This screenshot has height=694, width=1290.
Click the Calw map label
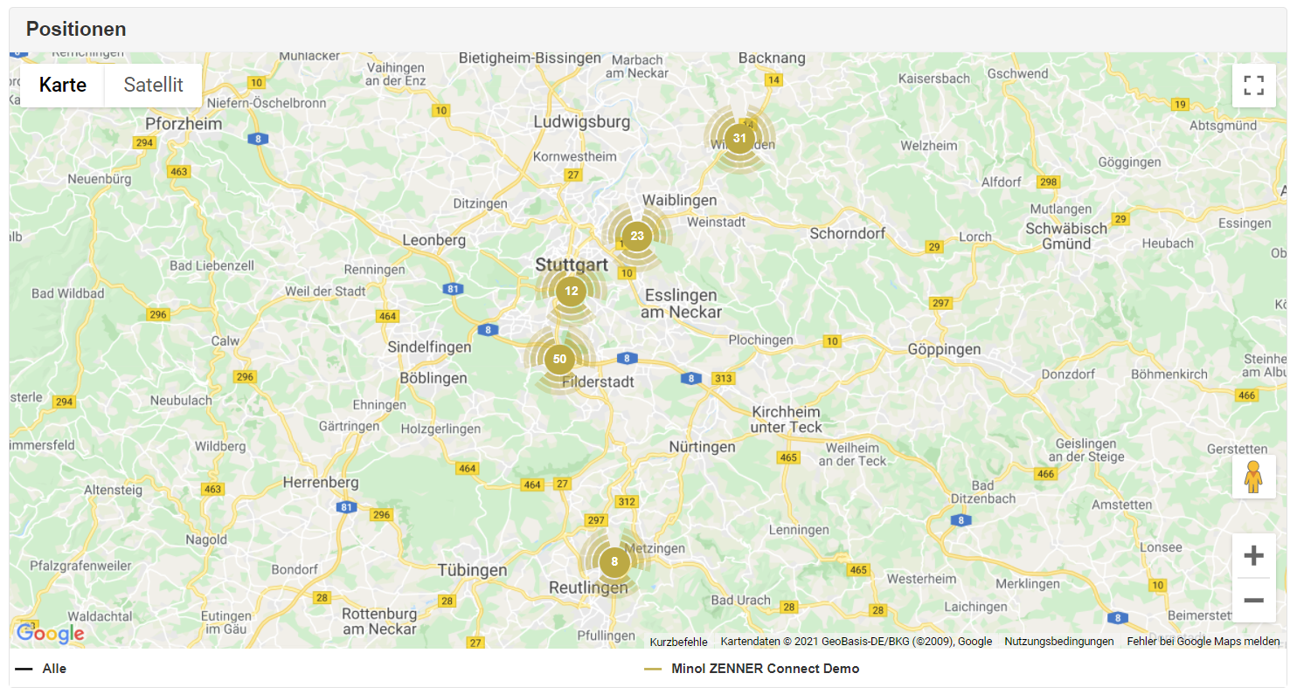click(225, 341)
